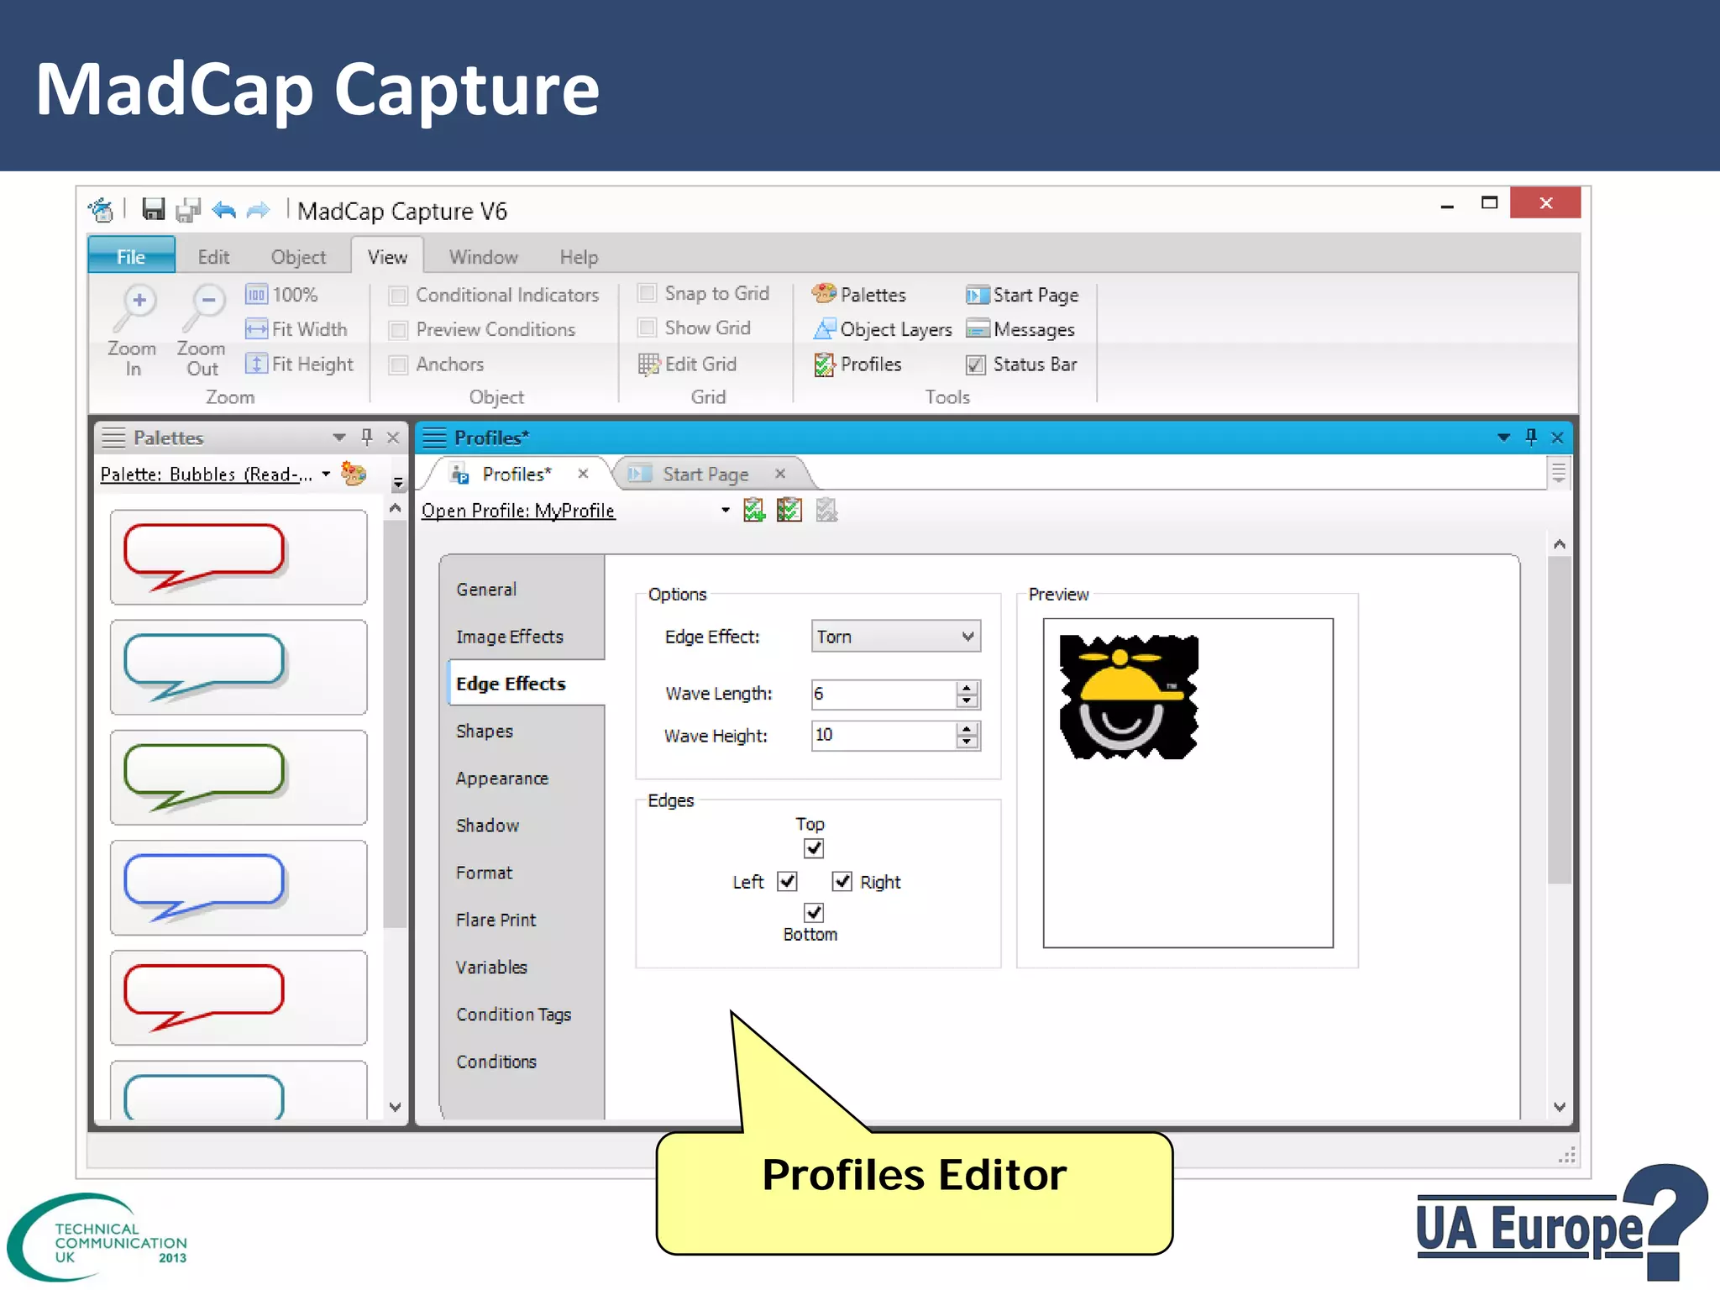
Task: Click the new profile icon with plus
Action: click(754, 510)
